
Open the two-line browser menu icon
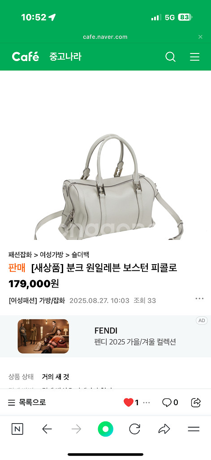point(194,429)
